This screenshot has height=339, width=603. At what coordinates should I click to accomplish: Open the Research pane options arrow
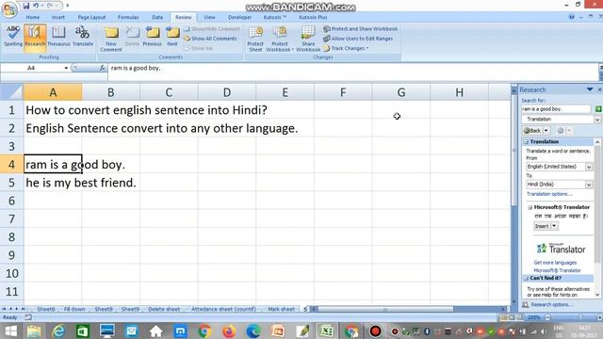[590, 89]
